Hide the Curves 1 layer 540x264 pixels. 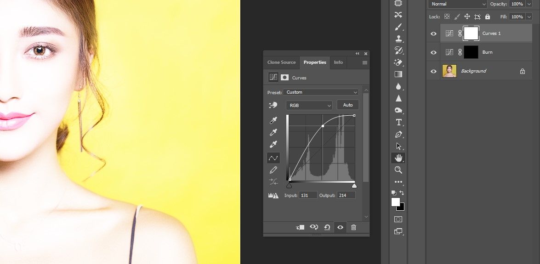(x=433, y=34)
